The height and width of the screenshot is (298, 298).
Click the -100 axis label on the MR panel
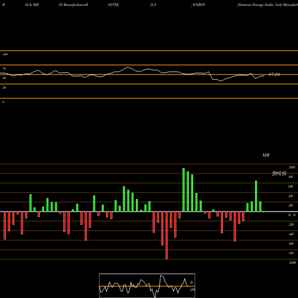tap(292, 263)
